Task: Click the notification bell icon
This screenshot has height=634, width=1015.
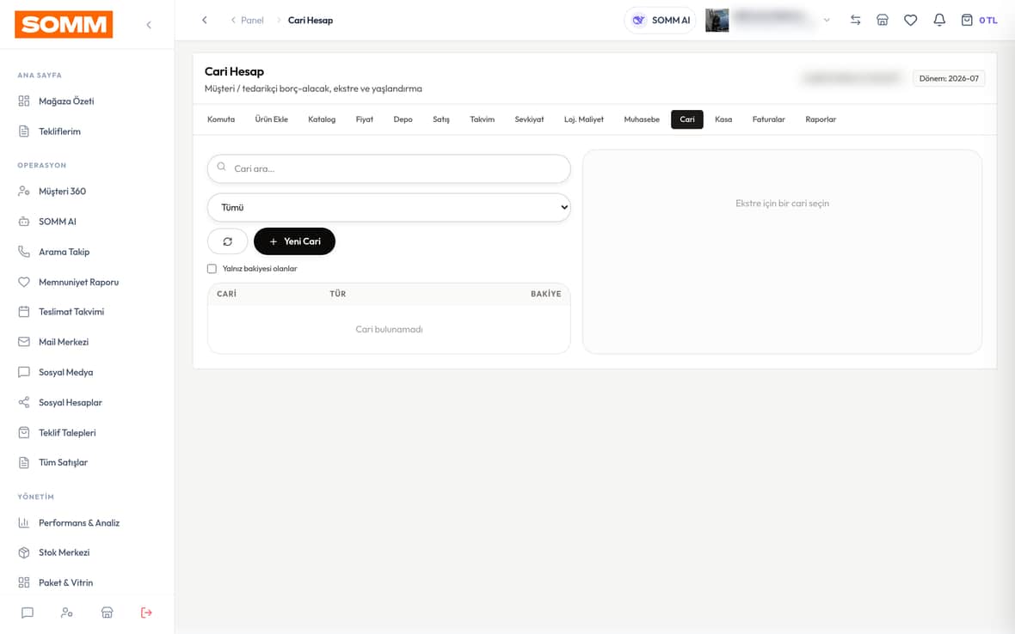Action: 938,20
